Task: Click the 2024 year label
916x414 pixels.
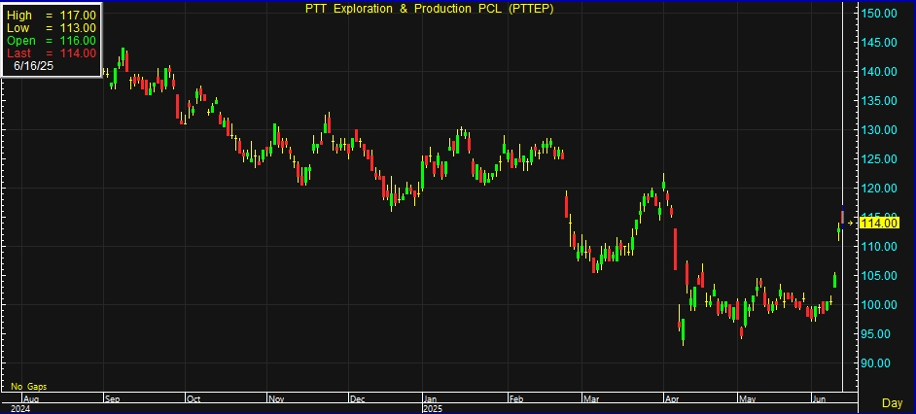Action: point(20,408)
